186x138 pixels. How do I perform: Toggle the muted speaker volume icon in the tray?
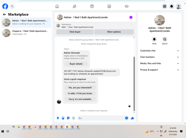point(161,135)
